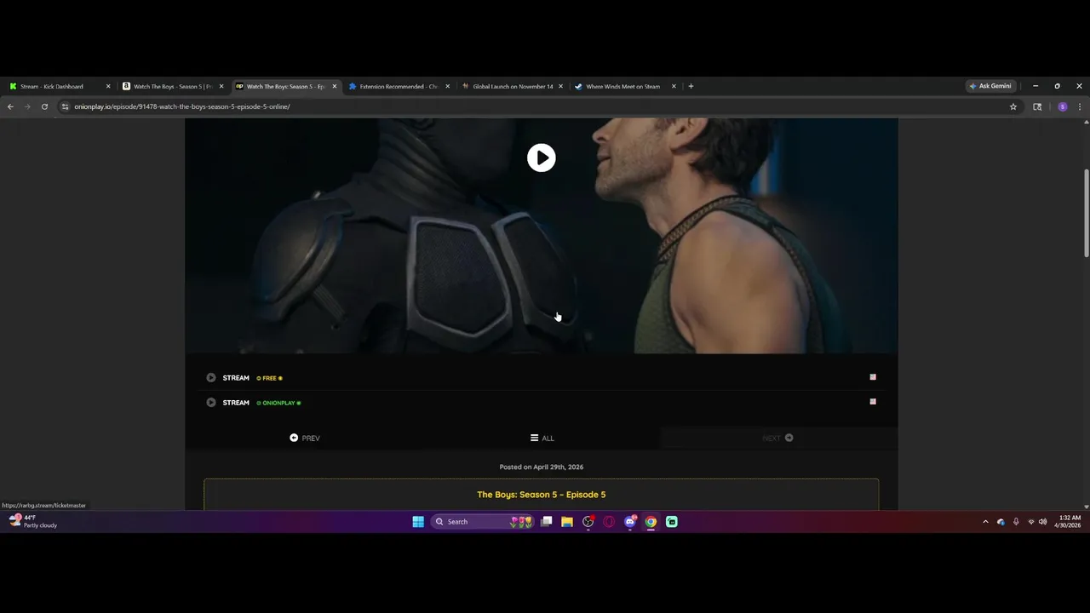Select the ONIONPLAY stream source label
1090x613 pixels.
[x=278, y=403]
